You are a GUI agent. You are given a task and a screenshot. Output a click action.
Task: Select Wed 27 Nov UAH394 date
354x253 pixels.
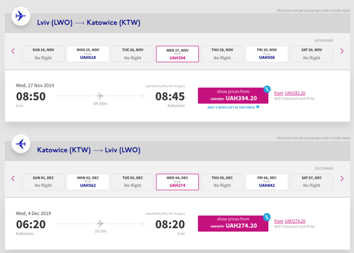pyautogui.click(x=177, y=54)
